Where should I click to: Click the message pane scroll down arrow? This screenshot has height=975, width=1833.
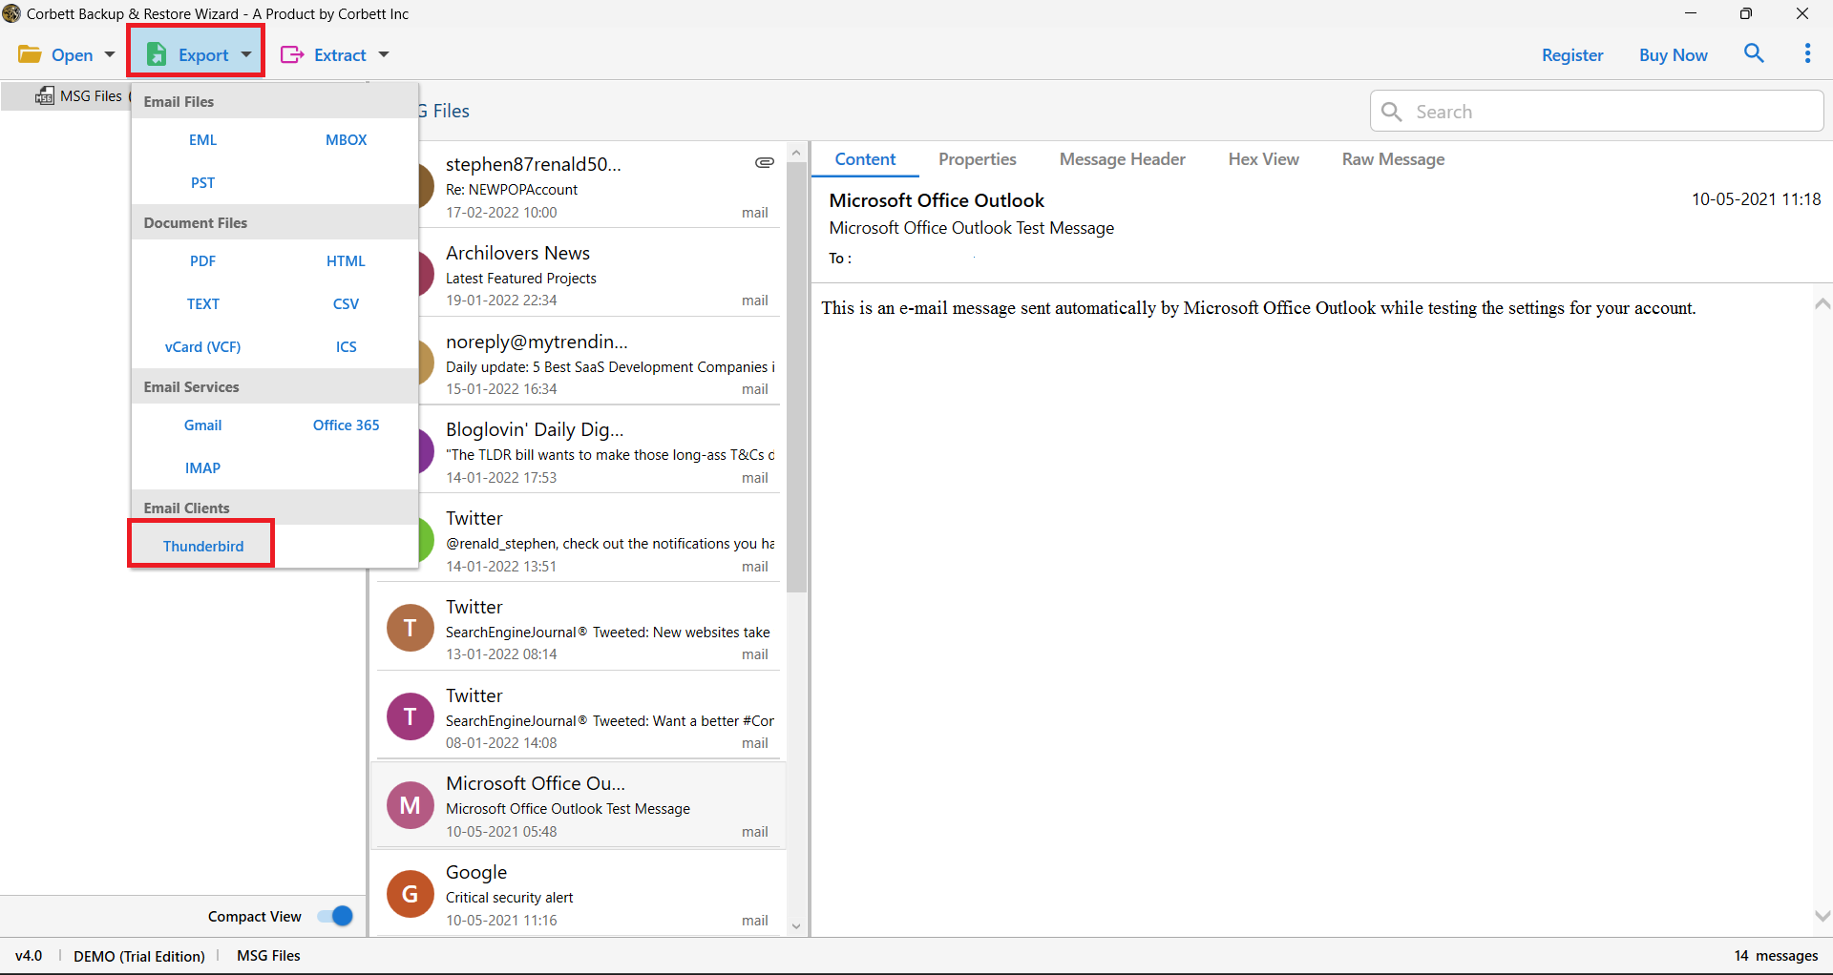click(1822, 916)
